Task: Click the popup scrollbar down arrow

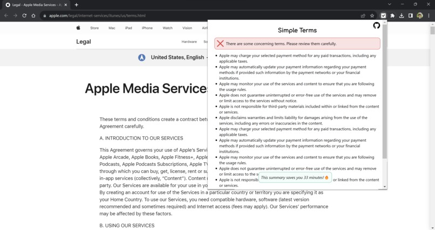Action: point(384,187)
